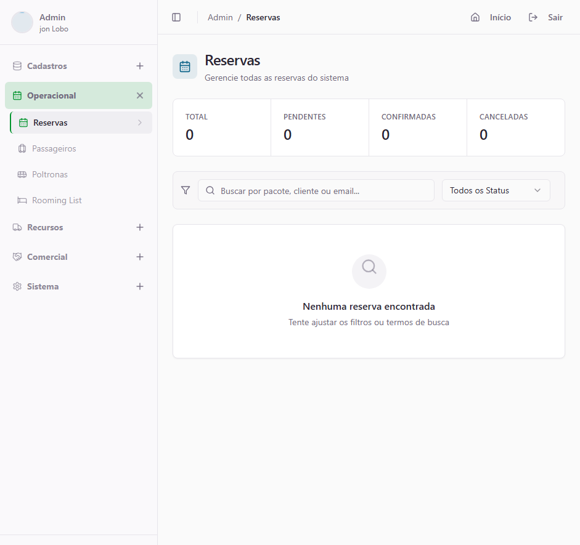The image size is (580, 545).
Task: Click the Admin breadcrumb link
Action: click(x=220, y=17)
